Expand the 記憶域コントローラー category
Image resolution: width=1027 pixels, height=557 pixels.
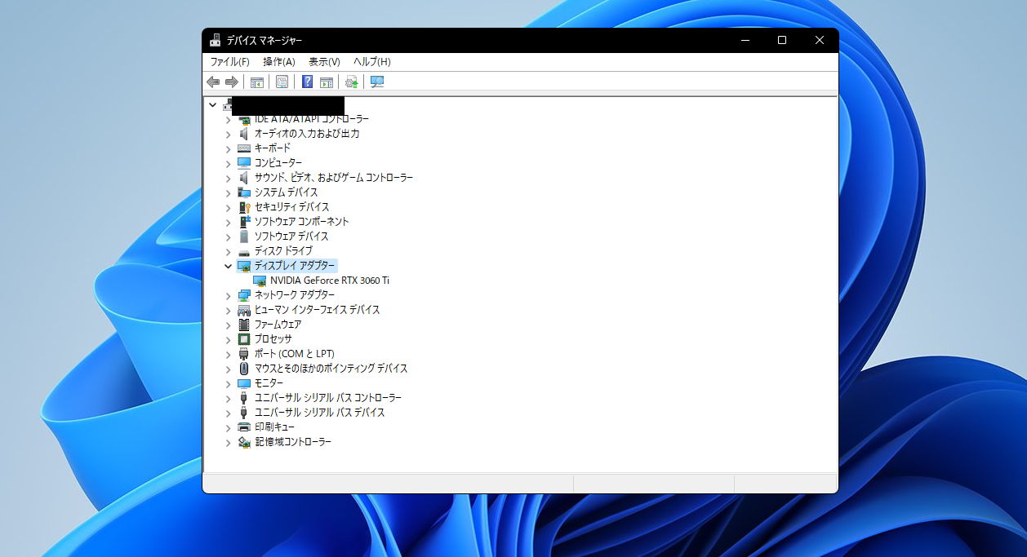click(228, 442)
